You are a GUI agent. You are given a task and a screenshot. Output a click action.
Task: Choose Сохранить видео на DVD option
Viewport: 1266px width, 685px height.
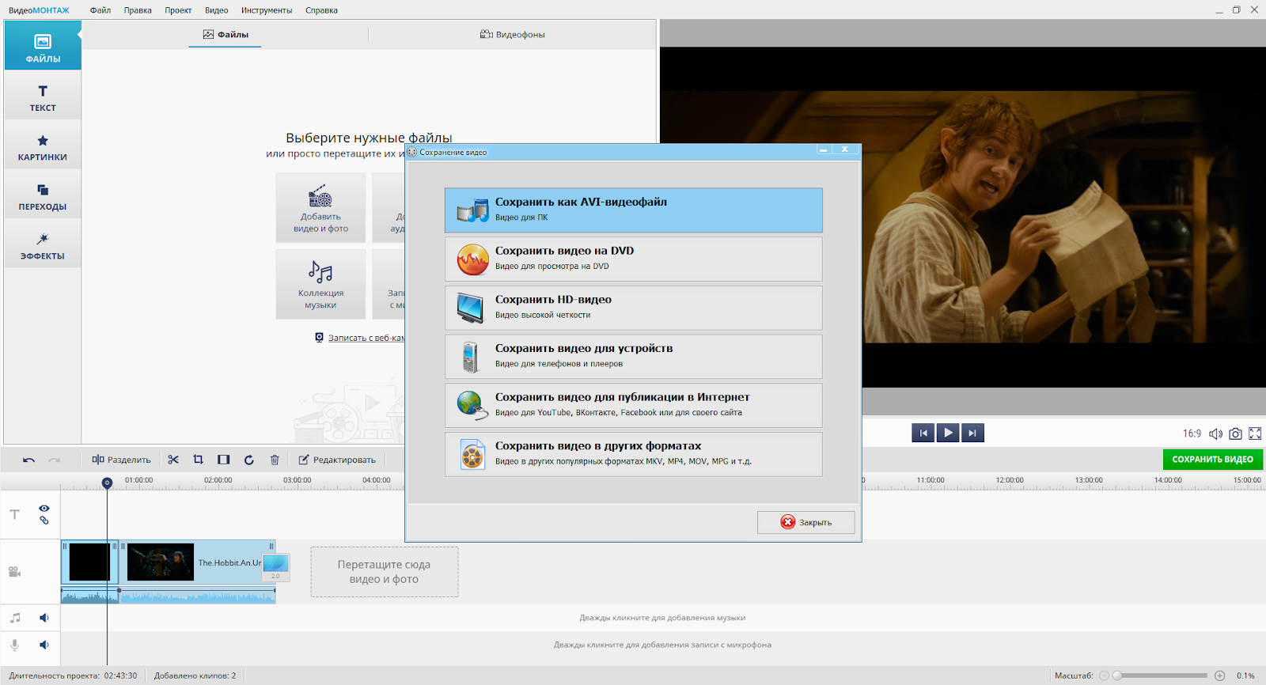[x=633, y=259]
